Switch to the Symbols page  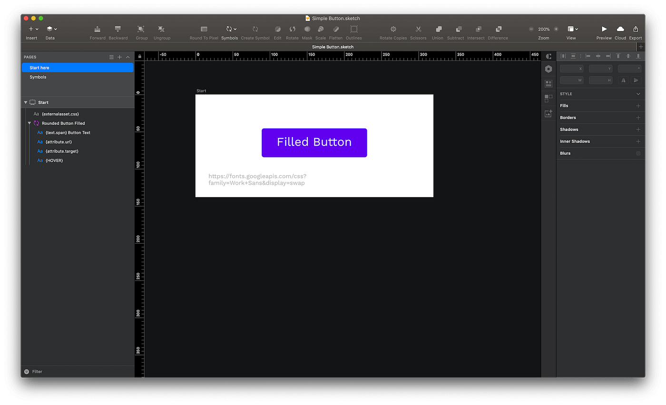(38, 77)
